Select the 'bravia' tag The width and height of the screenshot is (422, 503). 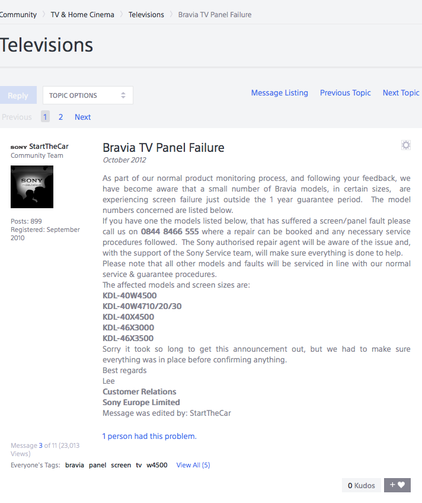75,465
